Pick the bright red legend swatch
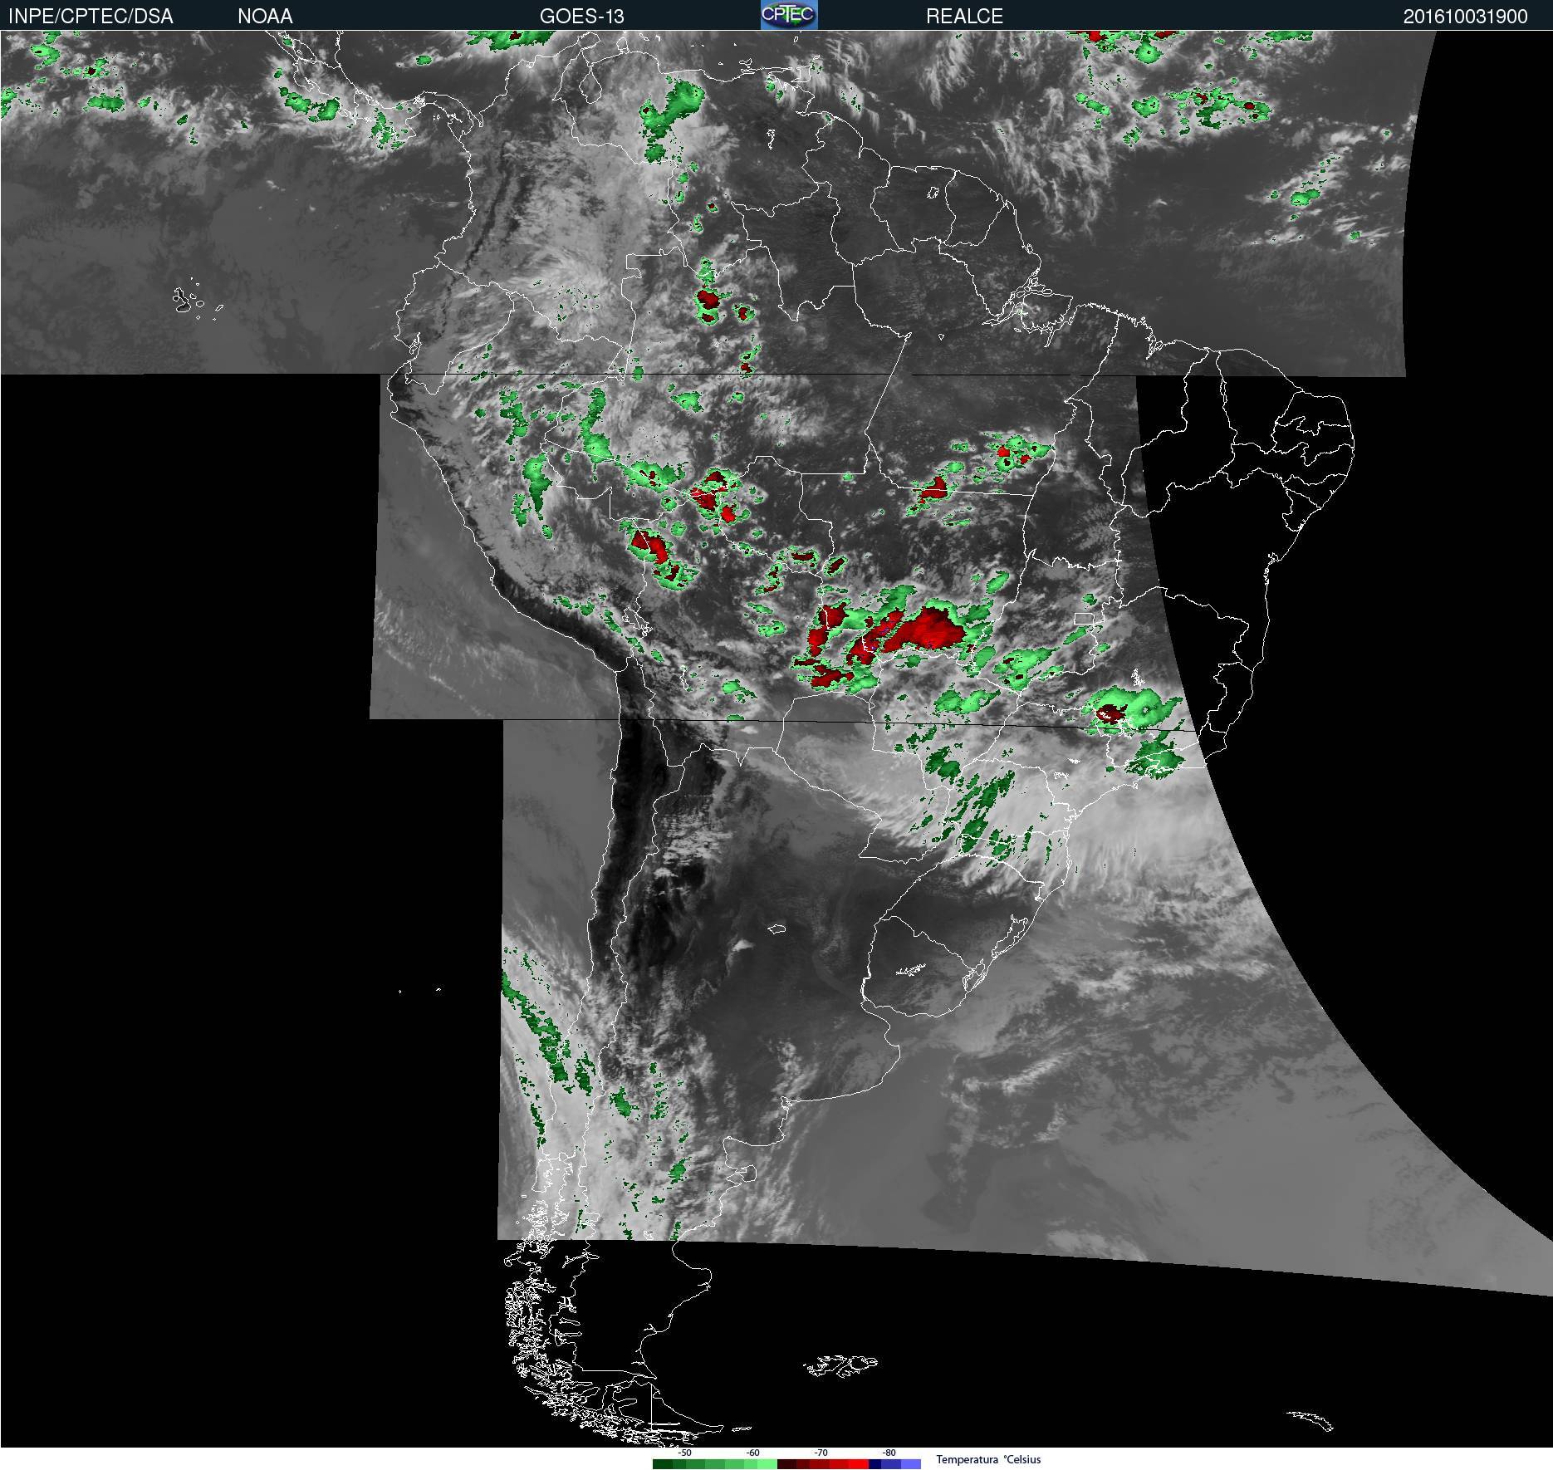This screenshot has height=1470, width=1553. pyautogui.click(x=859, y=1464)
